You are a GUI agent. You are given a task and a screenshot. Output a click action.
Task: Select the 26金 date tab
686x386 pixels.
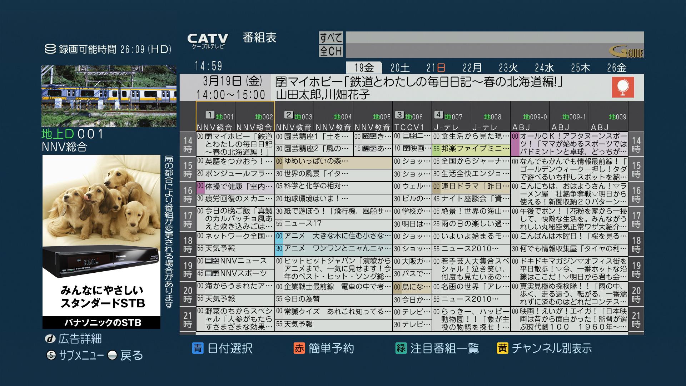(616, 68)
